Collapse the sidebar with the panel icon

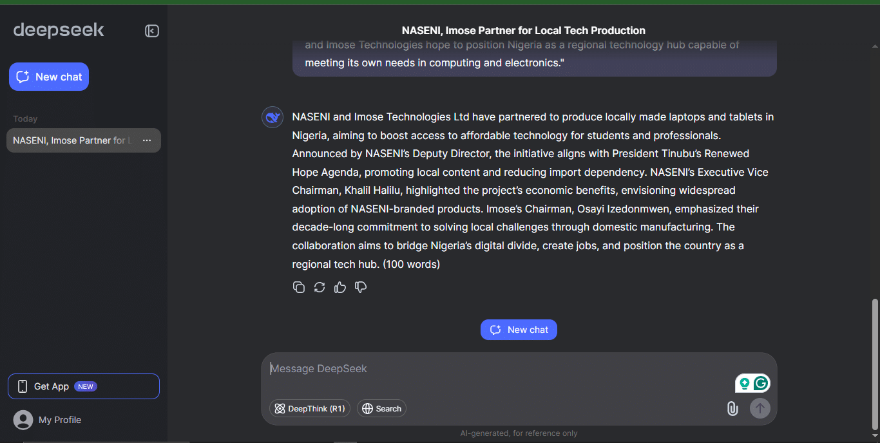point(152,31)
